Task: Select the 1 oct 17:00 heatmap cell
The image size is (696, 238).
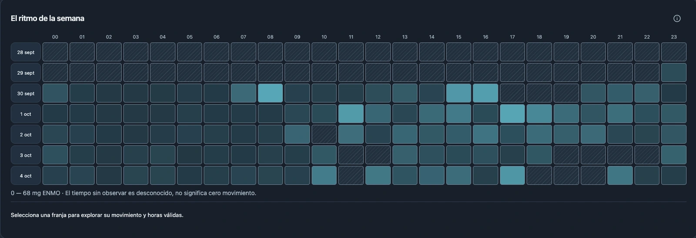Action: (x=512, y=114)
